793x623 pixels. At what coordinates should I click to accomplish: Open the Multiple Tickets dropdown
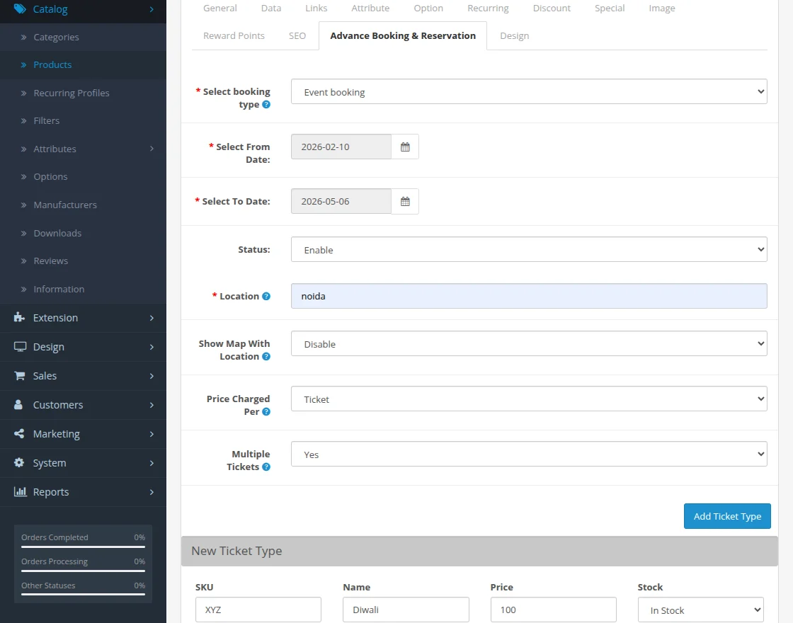[x=528, y=454]
